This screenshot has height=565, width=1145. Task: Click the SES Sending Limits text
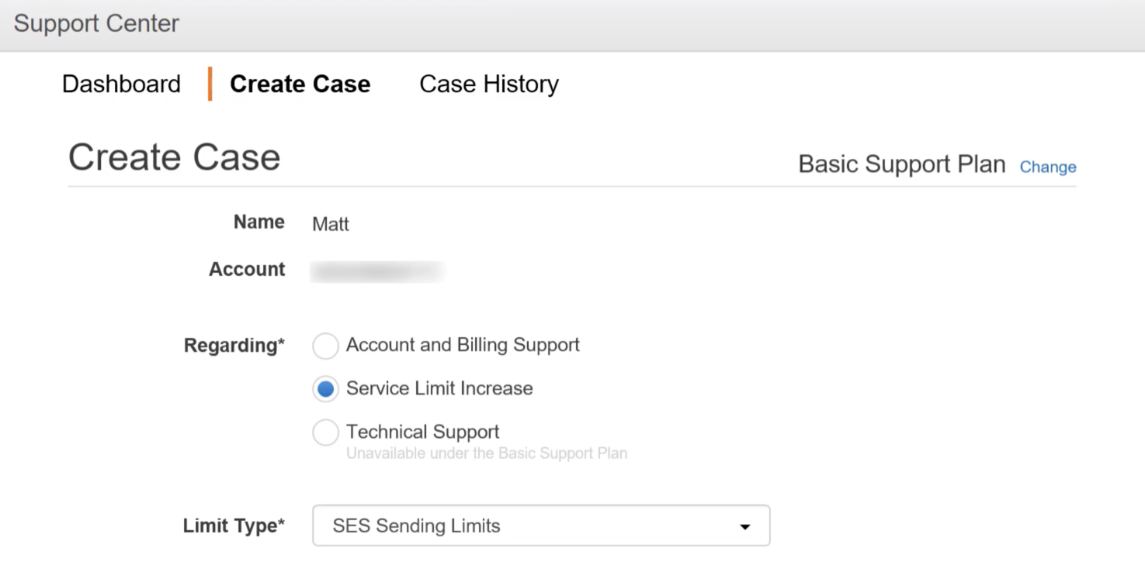[x=416, y=525]
